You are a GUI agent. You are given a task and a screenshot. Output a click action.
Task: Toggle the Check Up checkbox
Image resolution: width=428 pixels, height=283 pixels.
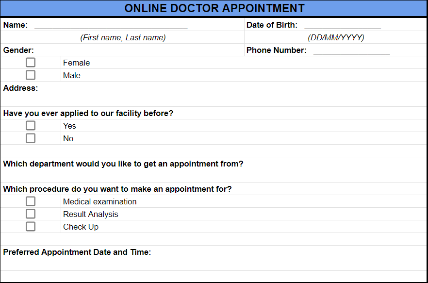[31, 227]
